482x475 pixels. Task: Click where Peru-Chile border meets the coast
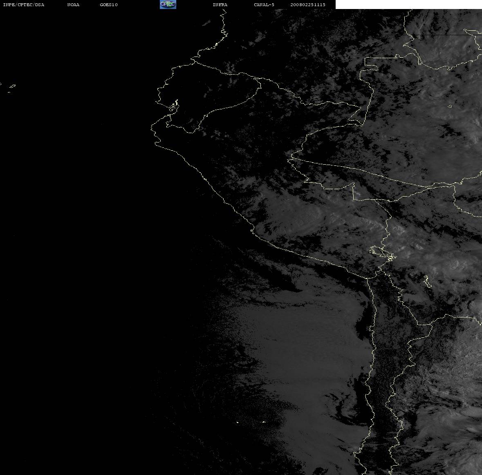pyautogui.click(x=368, y=278)
